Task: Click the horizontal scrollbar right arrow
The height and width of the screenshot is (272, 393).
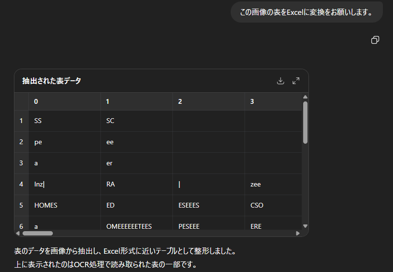Action: pos(298,233)
